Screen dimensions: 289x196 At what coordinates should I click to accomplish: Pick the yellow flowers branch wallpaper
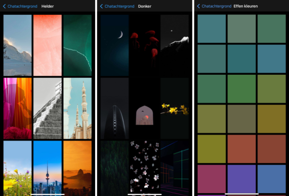(x=174, y=108)
